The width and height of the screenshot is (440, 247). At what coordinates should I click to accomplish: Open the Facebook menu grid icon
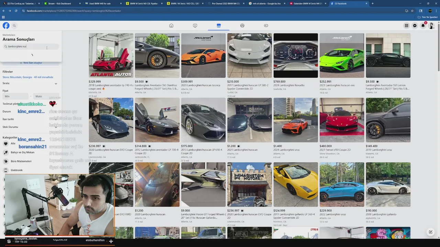point(406,25)
